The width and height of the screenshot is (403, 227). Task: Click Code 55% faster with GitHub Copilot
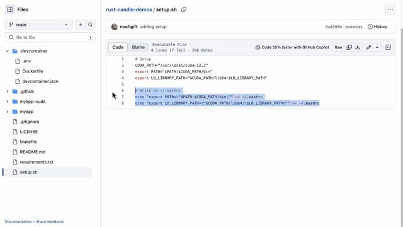(x=292, y=47)
